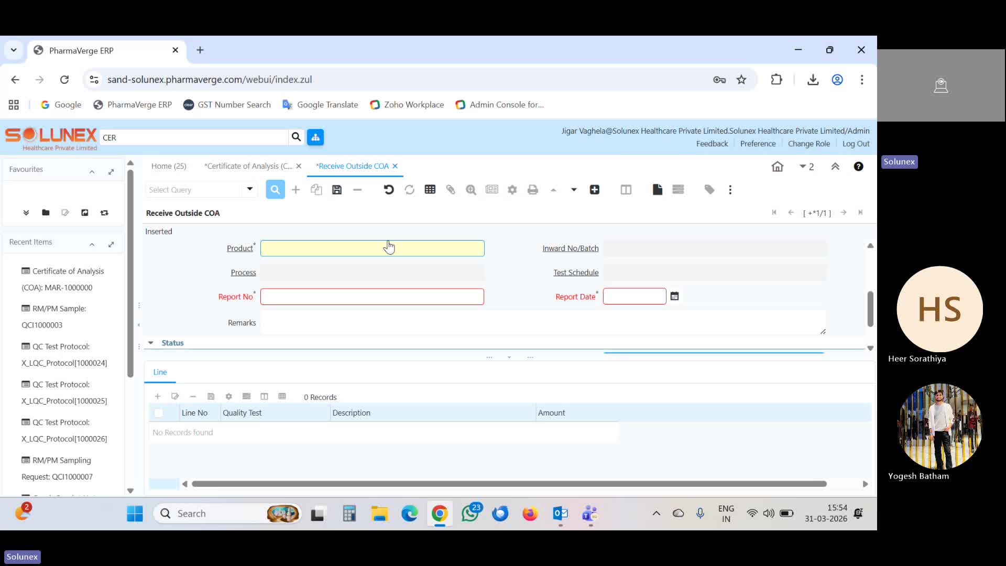Screen dimensions: 1006x566
Task: Collapse the Favourites panel
Action: tap(92, 171)
